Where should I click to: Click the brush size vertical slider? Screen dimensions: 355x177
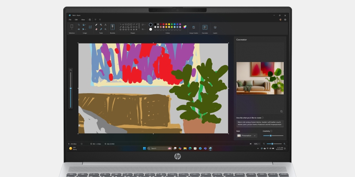point(71,90)
